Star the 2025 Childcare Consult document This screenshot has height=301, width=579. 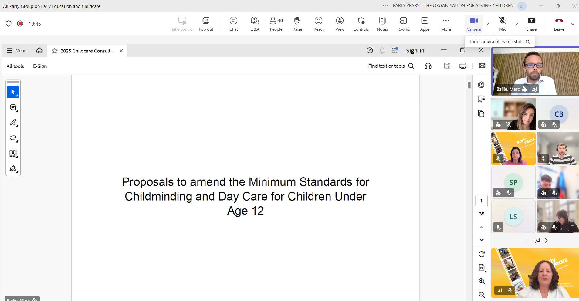tap(55, 51)
